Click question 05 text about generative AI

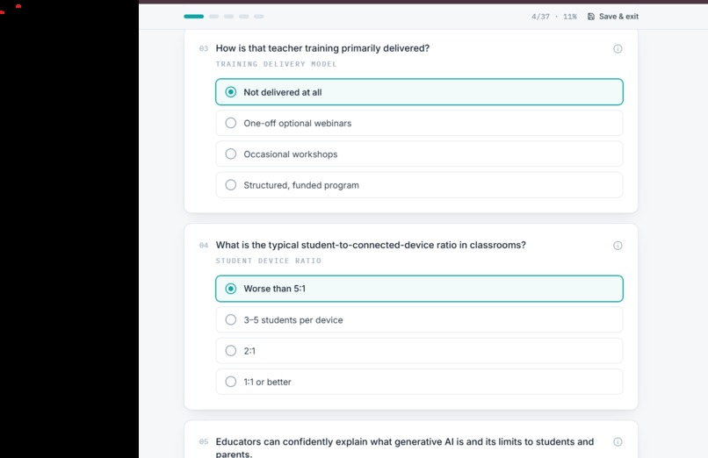click(405, 447)
